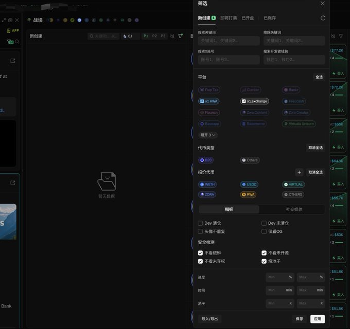Open the 已保存 saved filters tab

270,18
